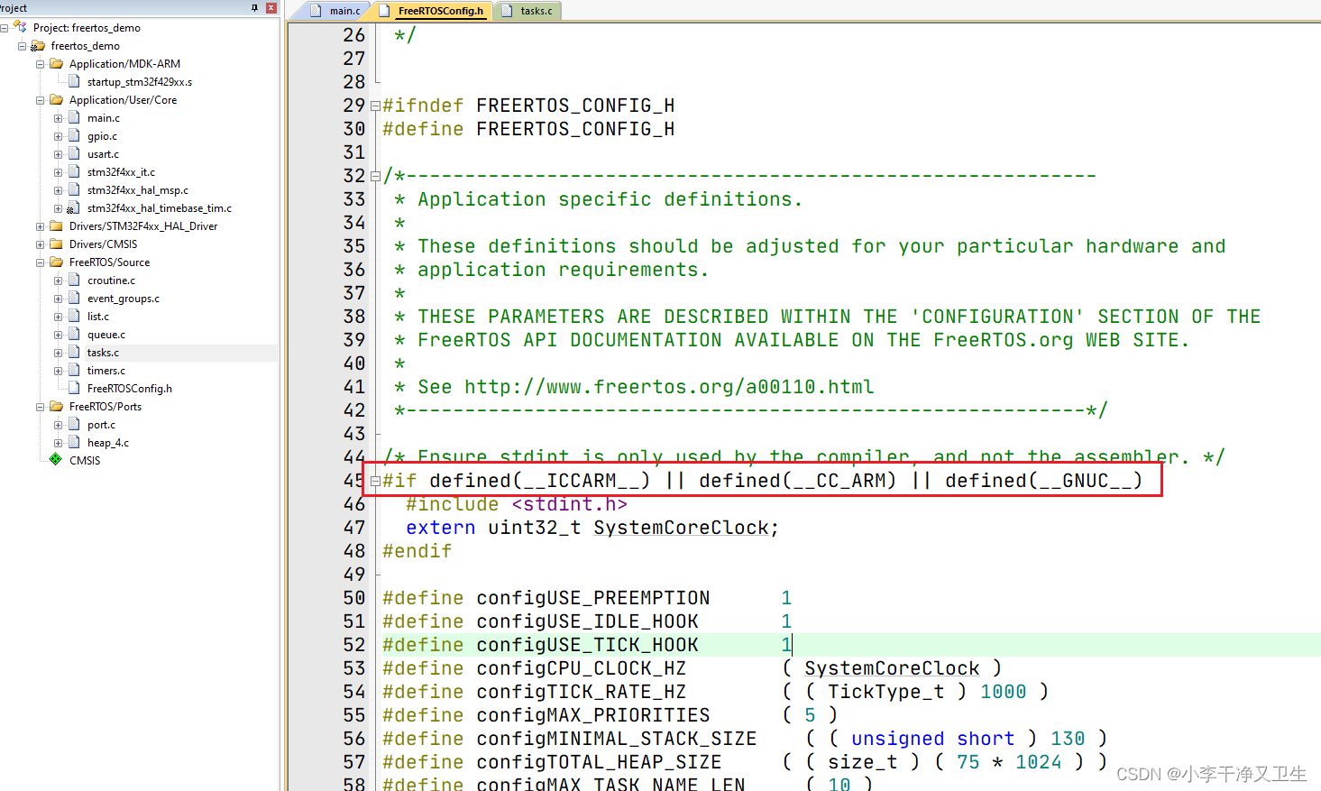Click the Drivers/CMSIS folder icon

click(x=56, y=244)
